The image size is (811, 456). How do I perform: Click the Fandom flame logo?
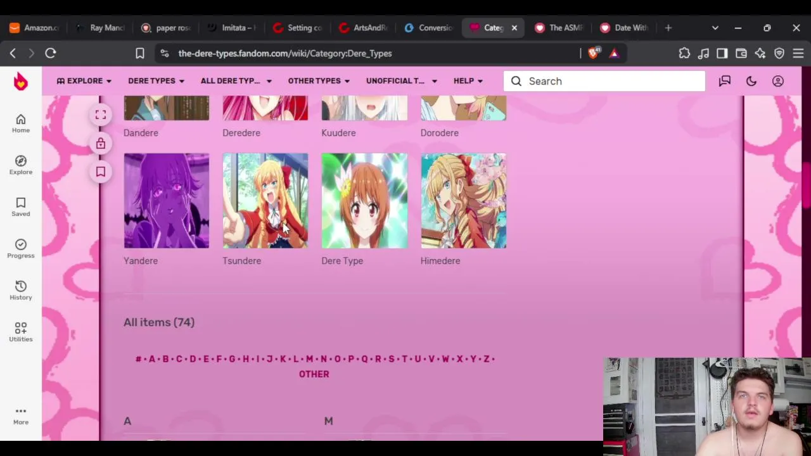21,81
